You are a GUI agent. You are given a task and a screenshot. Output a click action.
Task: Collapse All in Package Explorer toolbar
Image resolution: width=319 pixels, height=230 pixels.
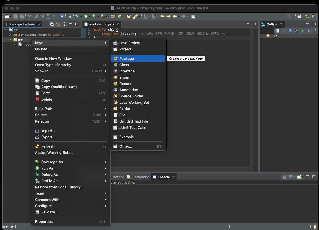click(x=52, y=24)
